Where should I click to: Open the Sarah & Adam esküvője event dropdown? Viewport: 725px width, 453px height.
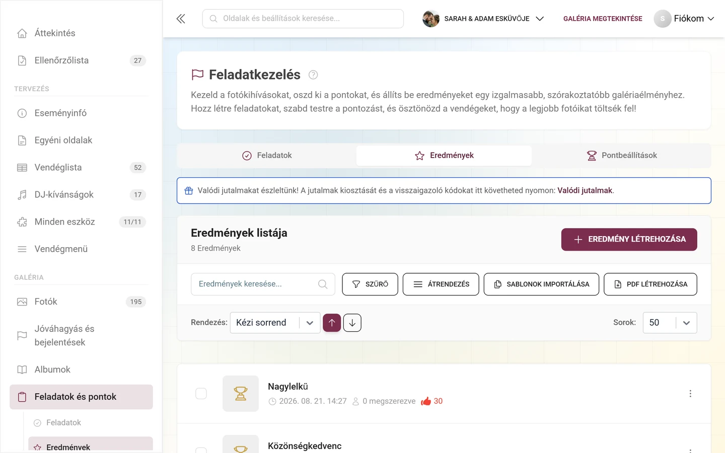click(483, 19)
